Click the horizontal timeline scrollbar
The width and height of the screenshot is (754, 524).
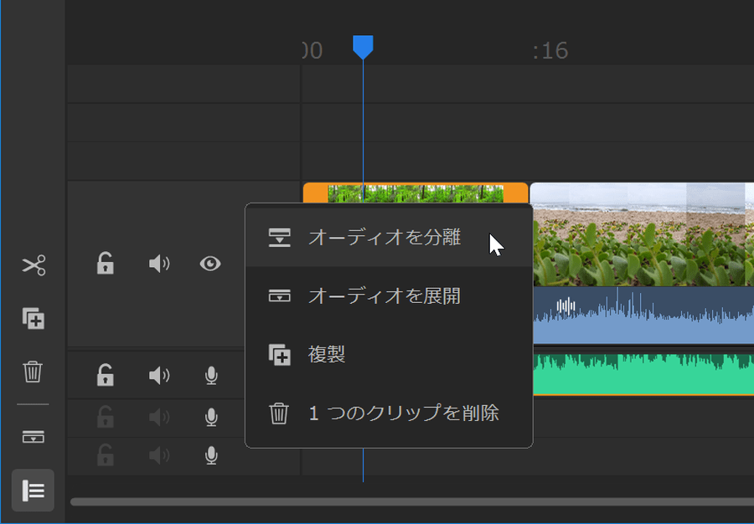[x=411, y=502]
